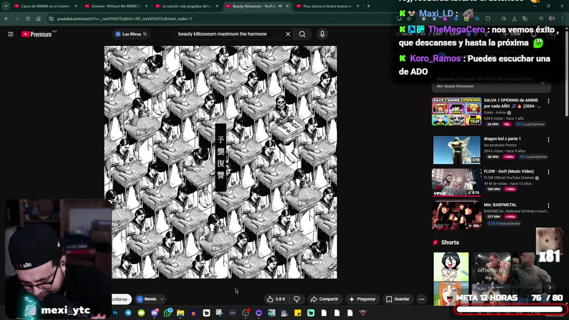569x320 pixels.
Task: Open the Shorts thumbnail showing 00:00:00:00
Action: (x=491, y=279)
